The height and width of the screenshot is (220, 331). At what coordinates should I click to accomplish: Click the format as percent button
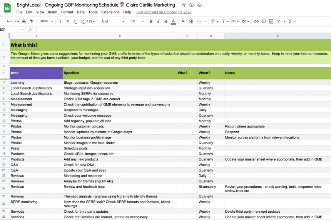click(x=67, y=22)
